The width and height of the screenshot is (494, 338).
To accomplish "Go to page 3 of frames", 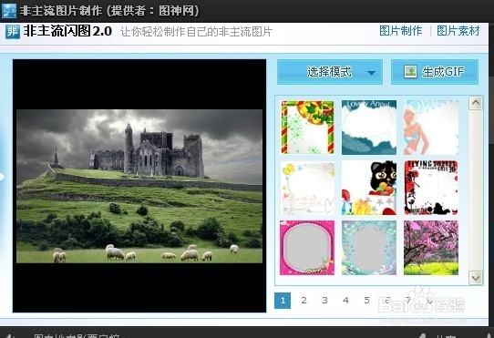I will point(324,301).
